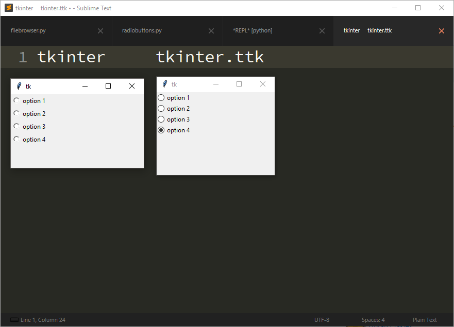Open the UTF-8 encoding selector

point(322,319)
